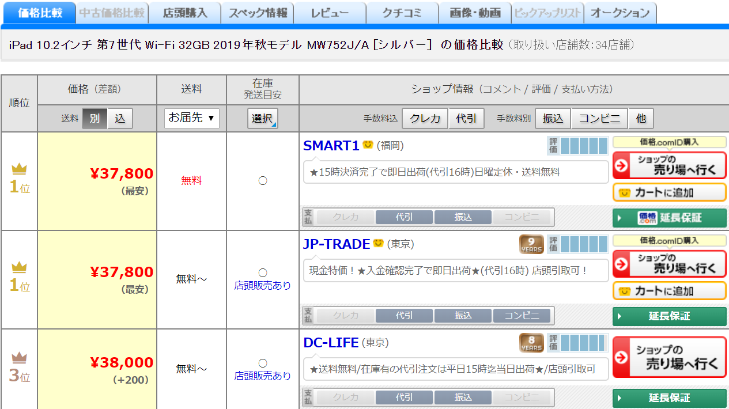View SMART1 rating bars

(584, 146)
